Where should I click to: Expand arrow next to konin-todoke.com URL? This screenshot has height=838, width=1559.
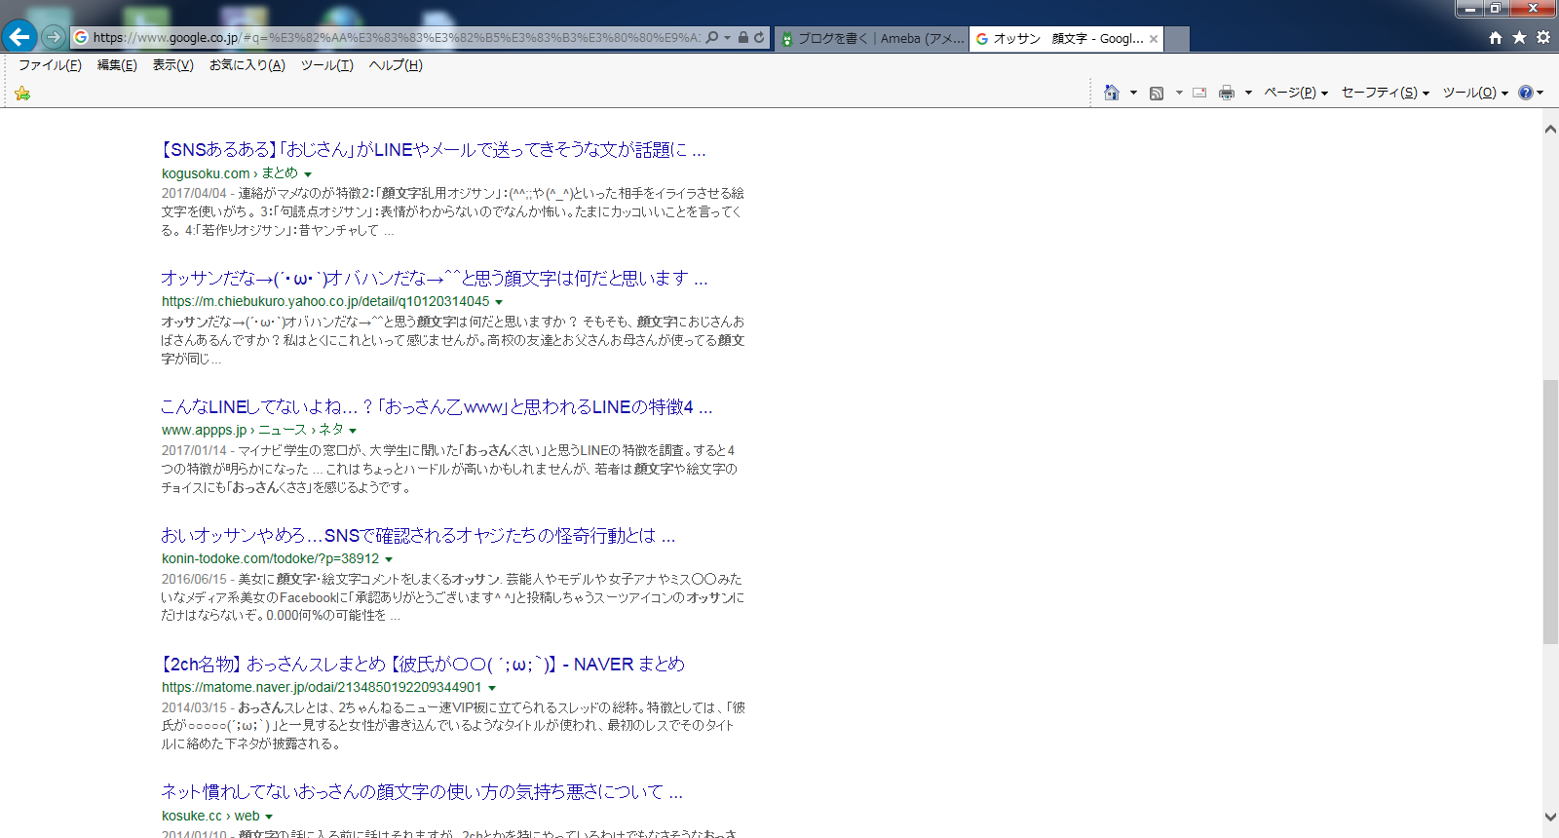pyautogui.click(x=389, y=559)
